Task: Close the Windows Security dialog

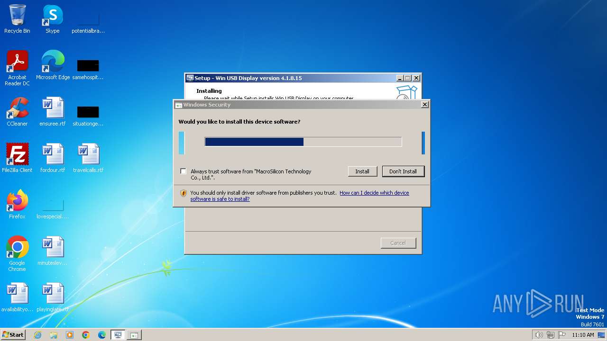Action: click(x=425, y=105)
